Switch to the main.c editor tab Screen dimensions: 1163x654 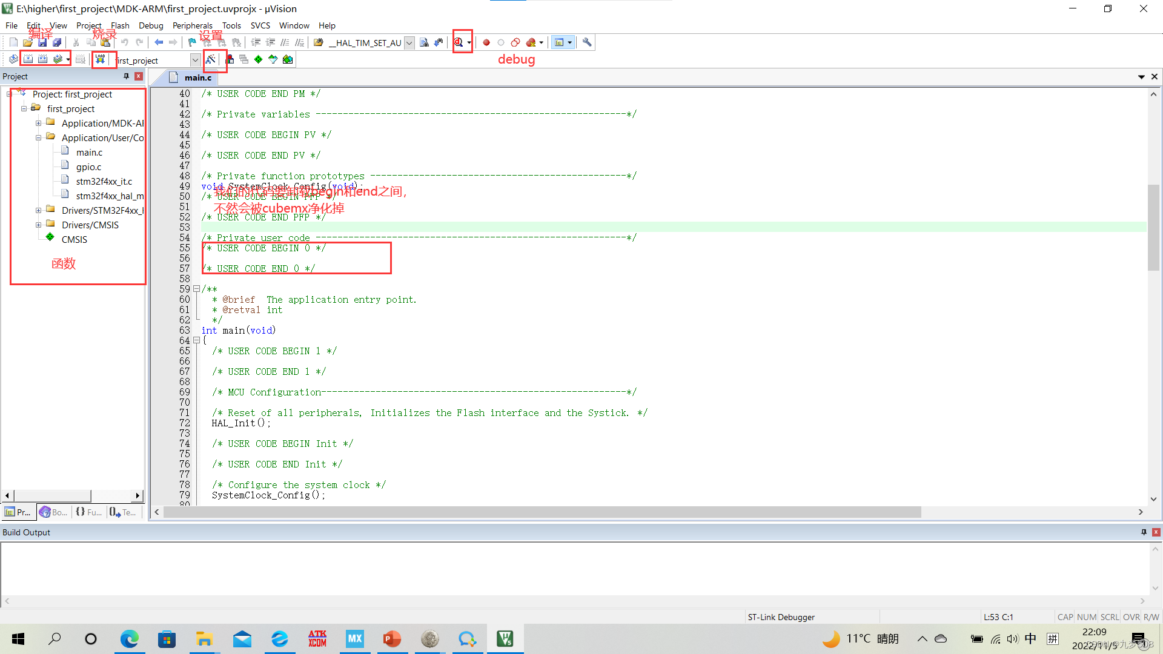(197, 78)
